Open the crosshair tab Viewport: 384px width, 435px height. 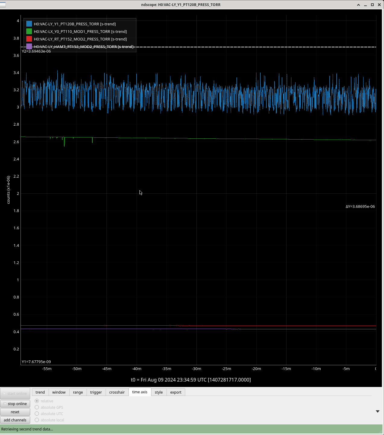[x=117, y=392]
